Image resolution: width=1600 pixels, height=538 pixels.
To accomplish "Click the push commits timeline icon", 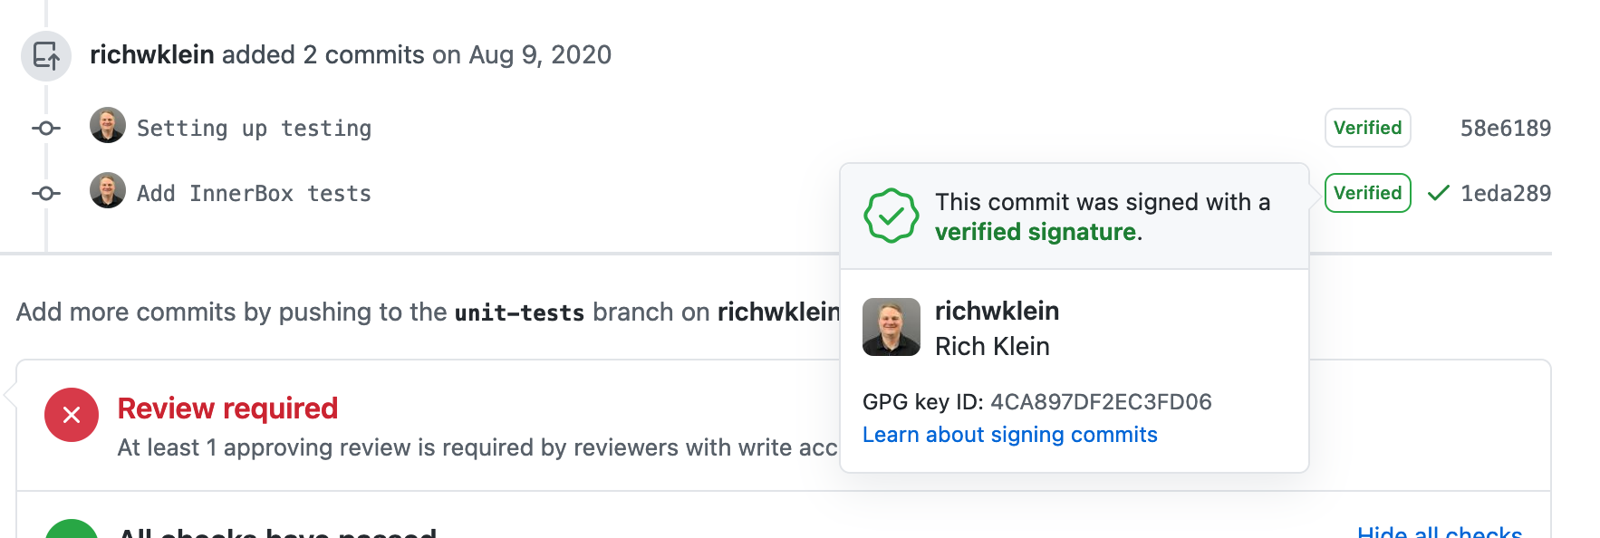I will [x=45, y=55].
